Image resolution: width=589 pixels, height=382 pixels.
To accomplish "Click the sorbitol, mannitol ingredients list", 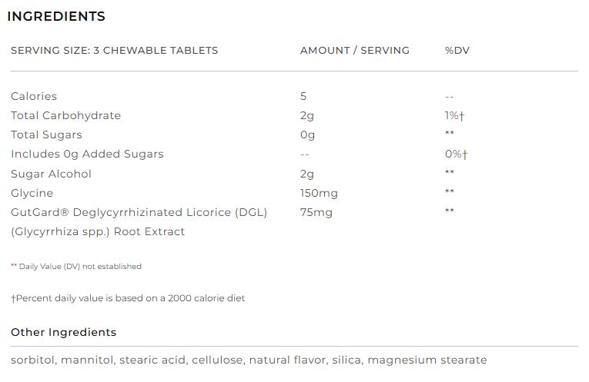I will (x=249, y=360).
